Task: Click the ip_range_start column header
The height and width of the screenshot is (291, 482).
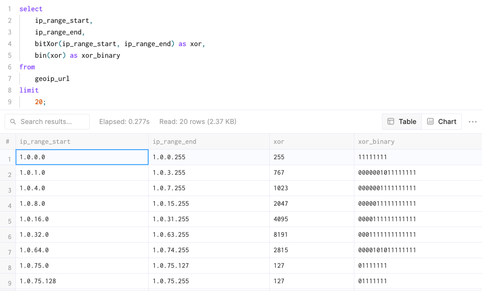Action: 45,141
